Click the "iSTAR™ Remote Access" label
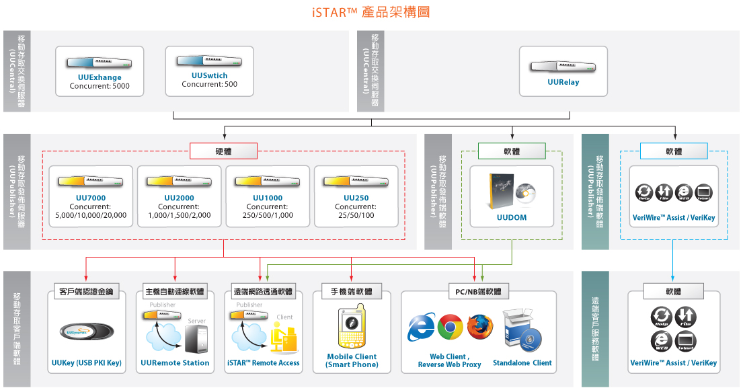 264,363
